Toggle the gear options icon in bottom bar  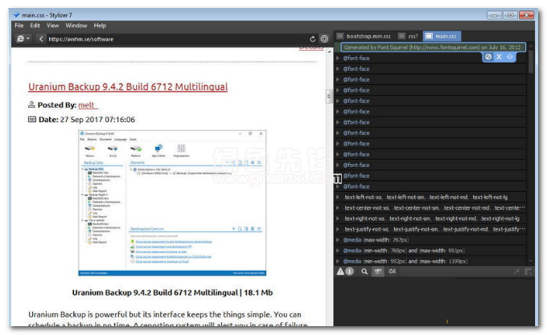(392, 272)
